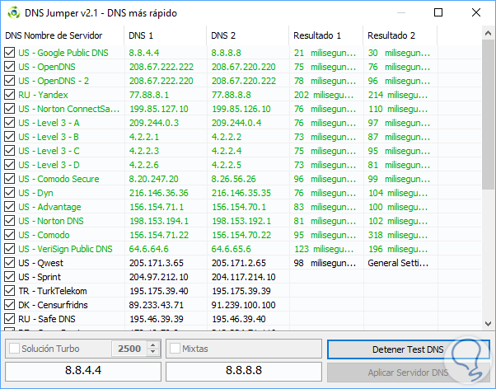Toggle the RU - Safe DNS checkbox

pyautogui.click(x=10, y=319)
